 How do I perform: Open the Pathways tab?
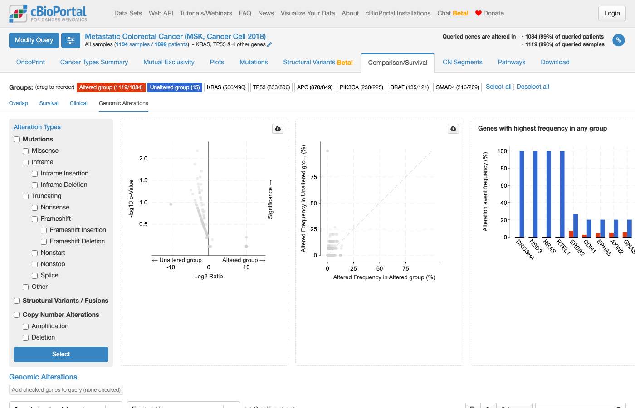[x=512, y=63]
